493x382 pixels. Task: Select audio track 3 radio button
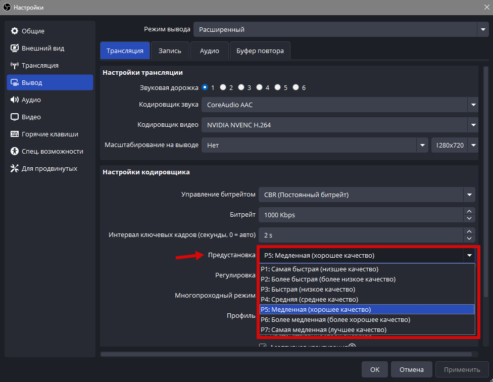241,87
